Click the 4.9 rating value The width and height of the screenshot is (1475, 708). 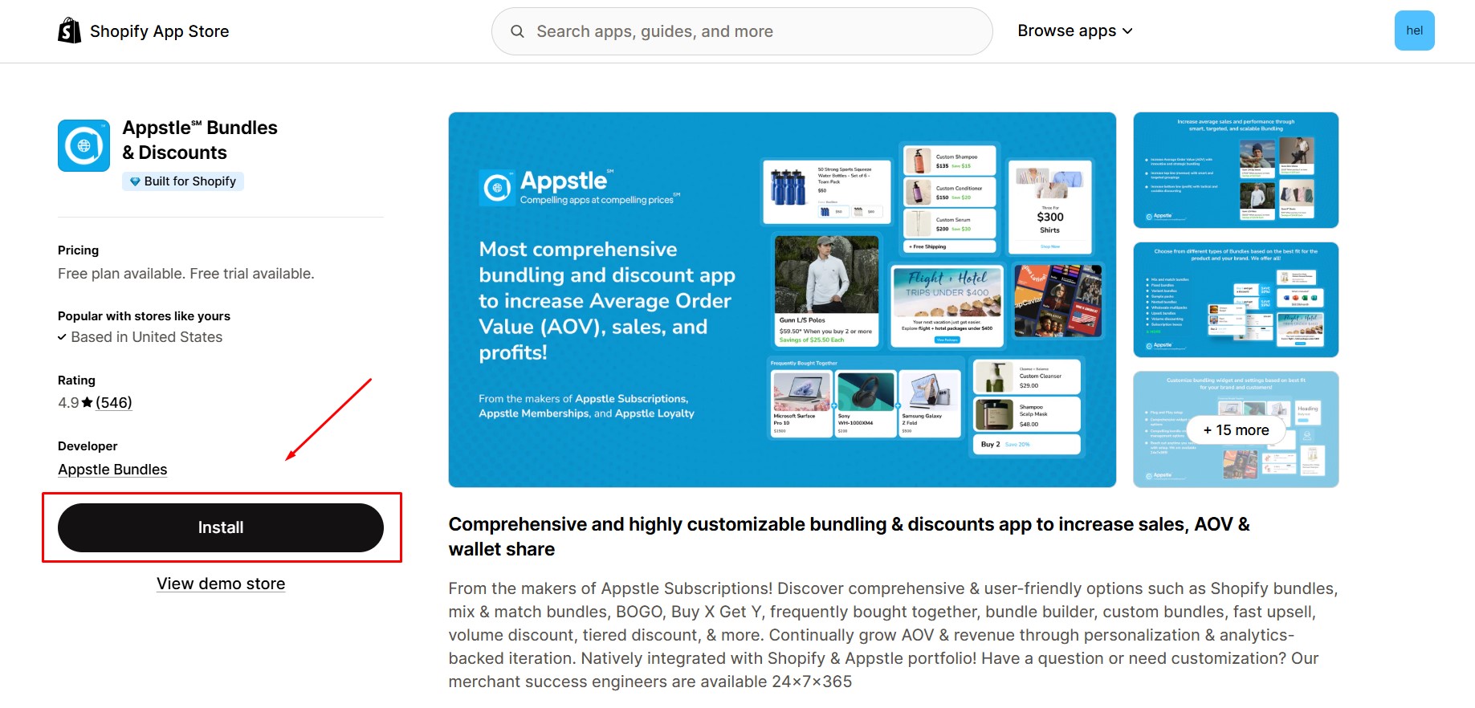(x=68, y=402)
